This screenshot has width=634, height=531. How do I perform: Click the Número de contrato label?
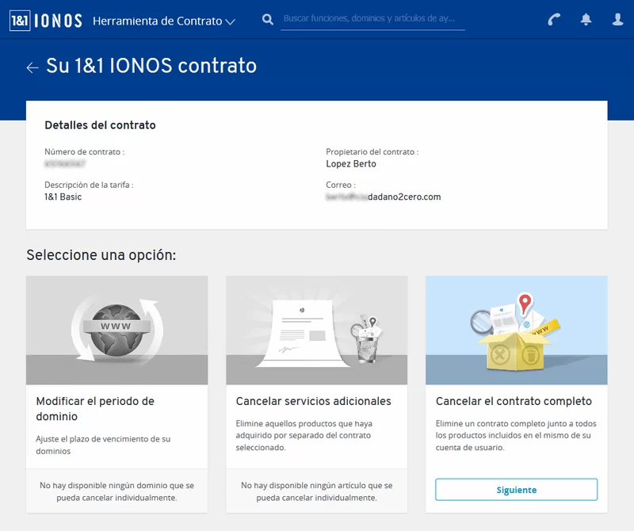[x=85, y=152]
